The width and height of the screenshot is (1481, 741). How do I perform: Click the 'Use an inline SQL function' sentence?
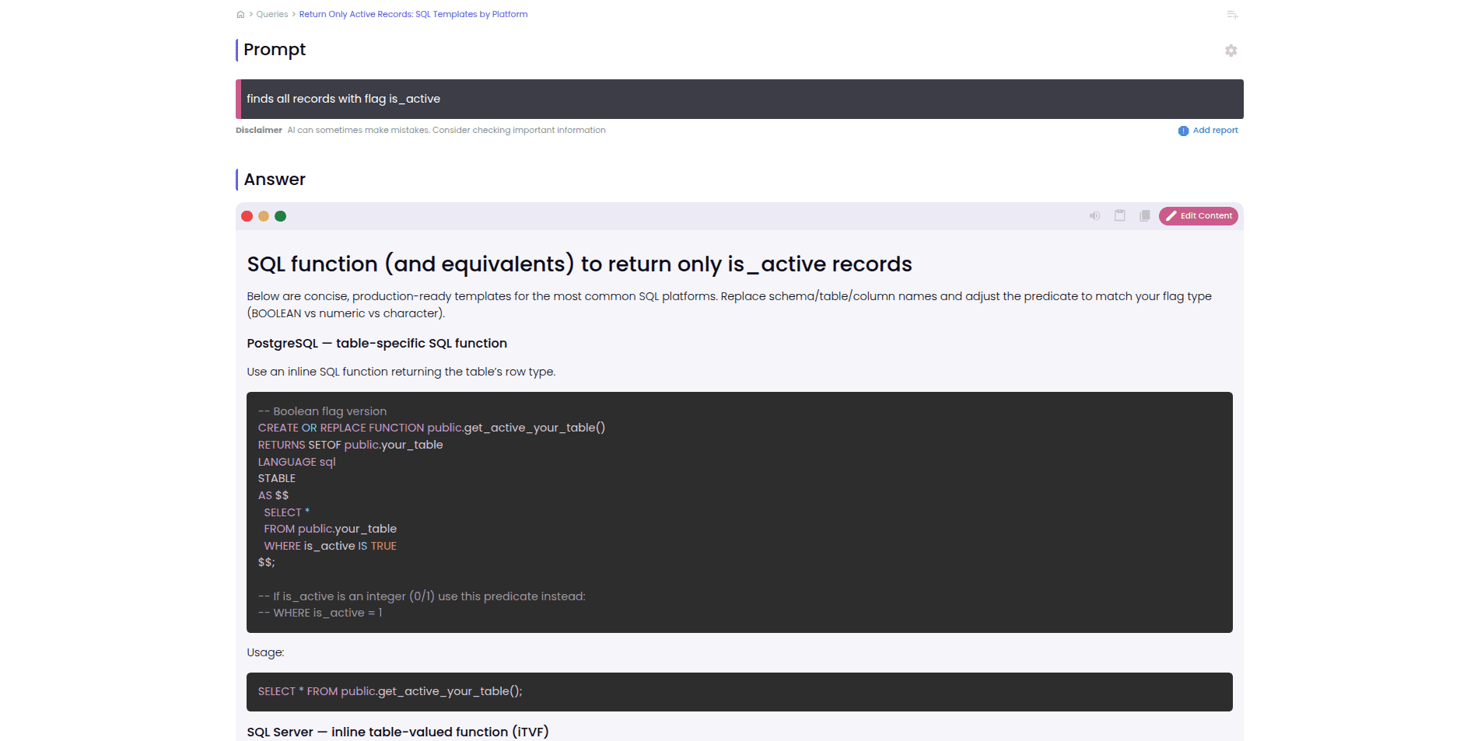[x=401, y=372]
